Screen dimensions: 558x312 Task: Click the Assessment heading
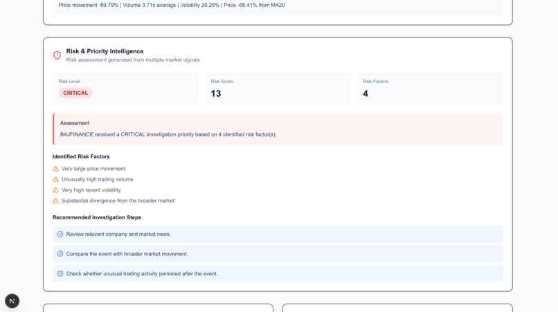[x=75, y=123]
